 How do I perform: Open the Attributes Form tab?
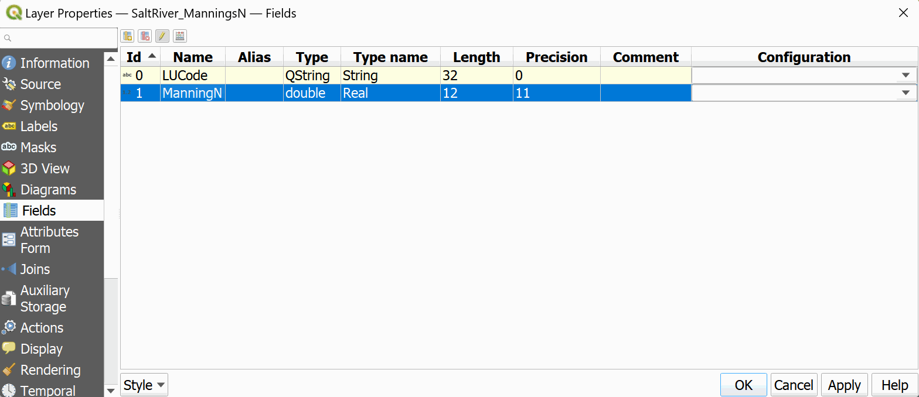(49, 240)
